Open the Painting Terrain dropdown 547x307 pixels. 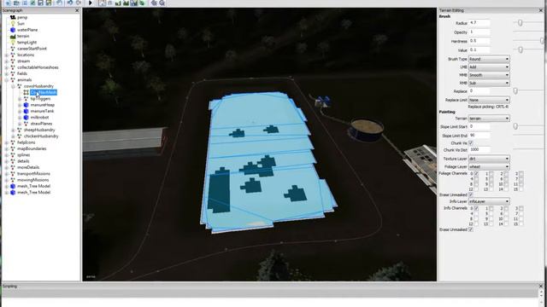click(x=489, y=119)
